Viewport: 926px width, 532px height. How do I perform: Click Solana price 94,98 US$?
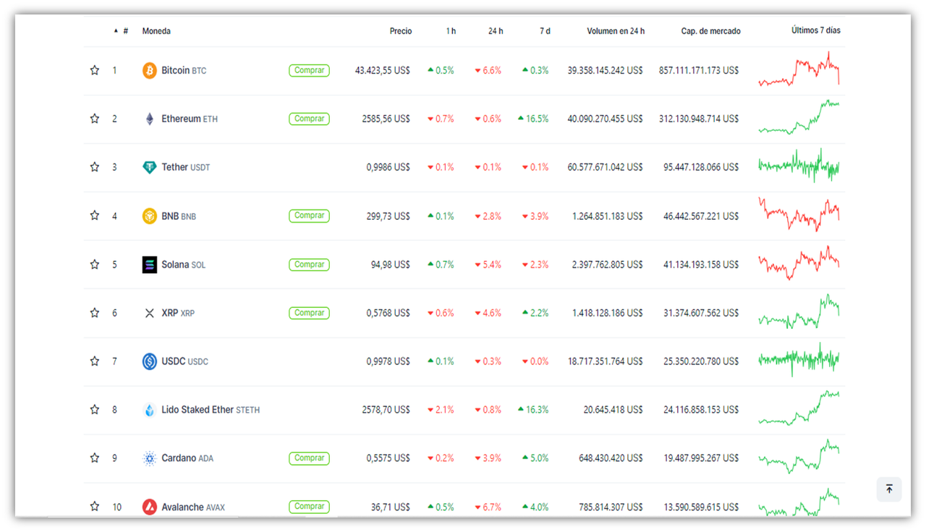[x=391, y=265]
